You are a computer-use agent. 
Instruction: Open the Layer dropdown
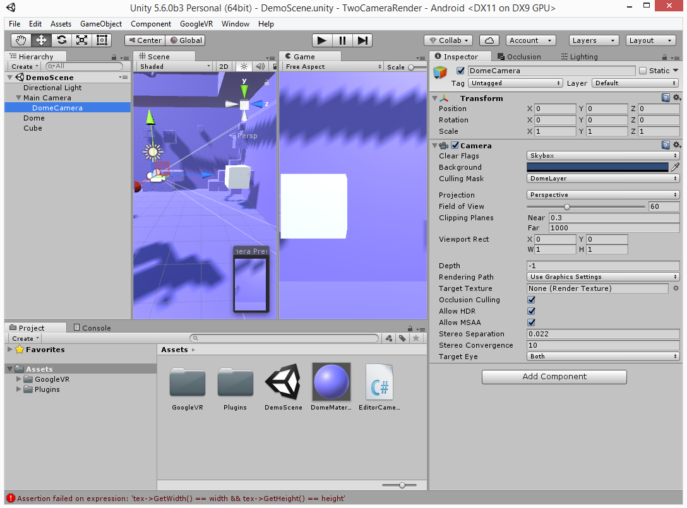[635, 83]
